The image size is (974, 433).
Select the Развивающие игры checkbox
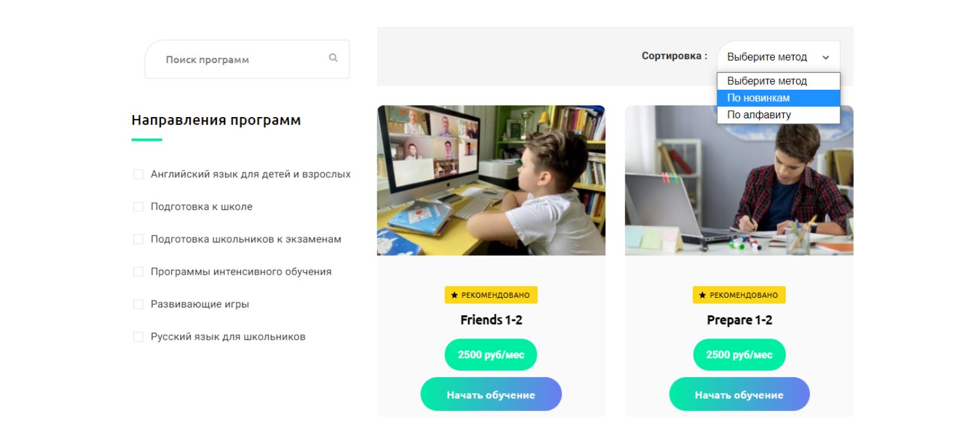point(138,304)
